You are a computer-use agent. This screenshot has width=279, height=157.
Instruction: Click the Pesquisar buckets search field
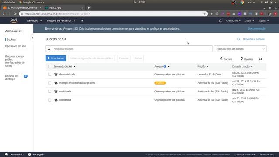[129, 49]
